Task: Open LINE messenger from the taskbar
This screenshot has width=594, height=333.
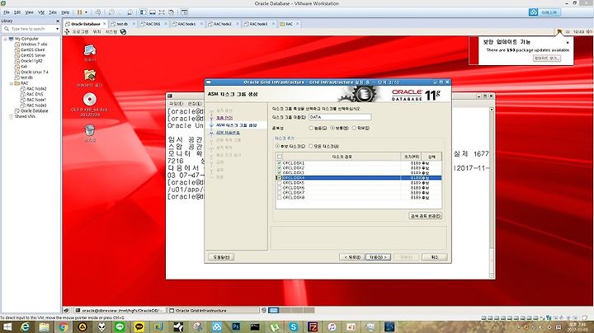Action: pos(120,326)
